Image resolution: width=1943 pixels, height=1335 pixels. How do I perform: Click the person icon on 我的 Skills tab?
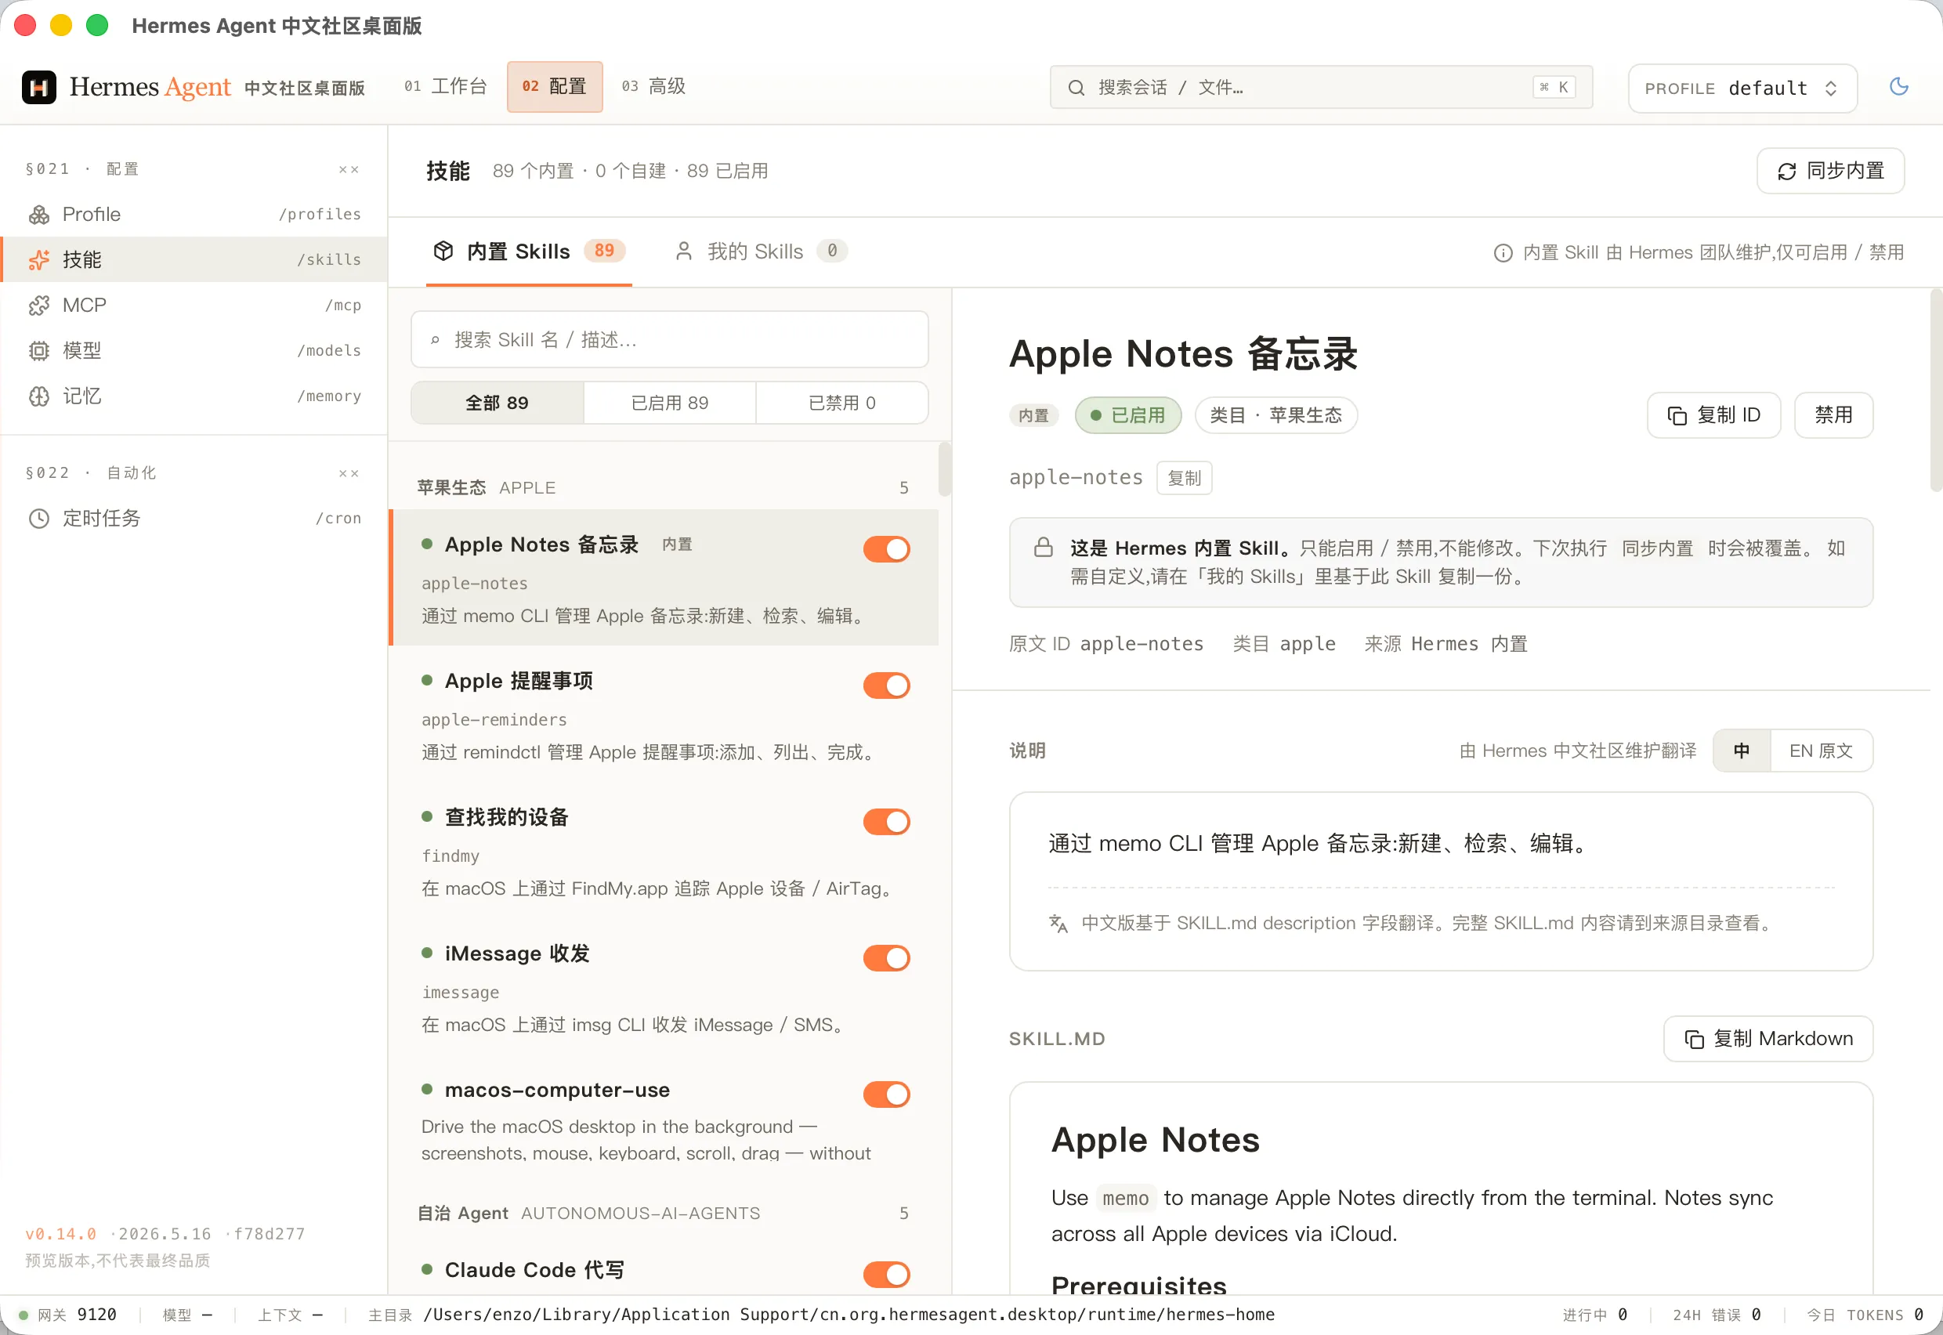point(683,251)
